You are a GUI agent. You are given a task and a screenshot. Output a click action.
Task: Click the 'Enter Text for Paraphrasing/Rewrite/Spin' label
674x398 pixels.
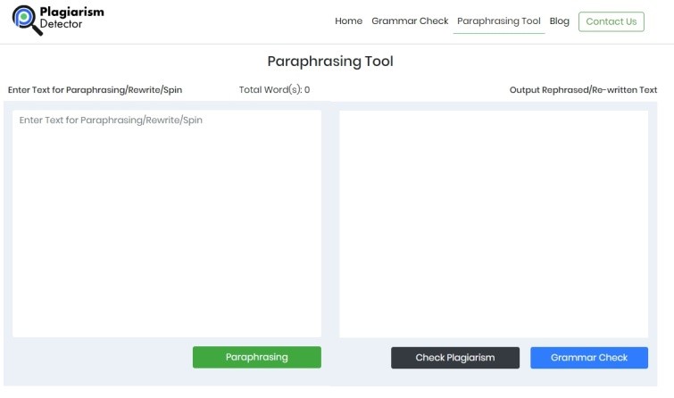95,90
